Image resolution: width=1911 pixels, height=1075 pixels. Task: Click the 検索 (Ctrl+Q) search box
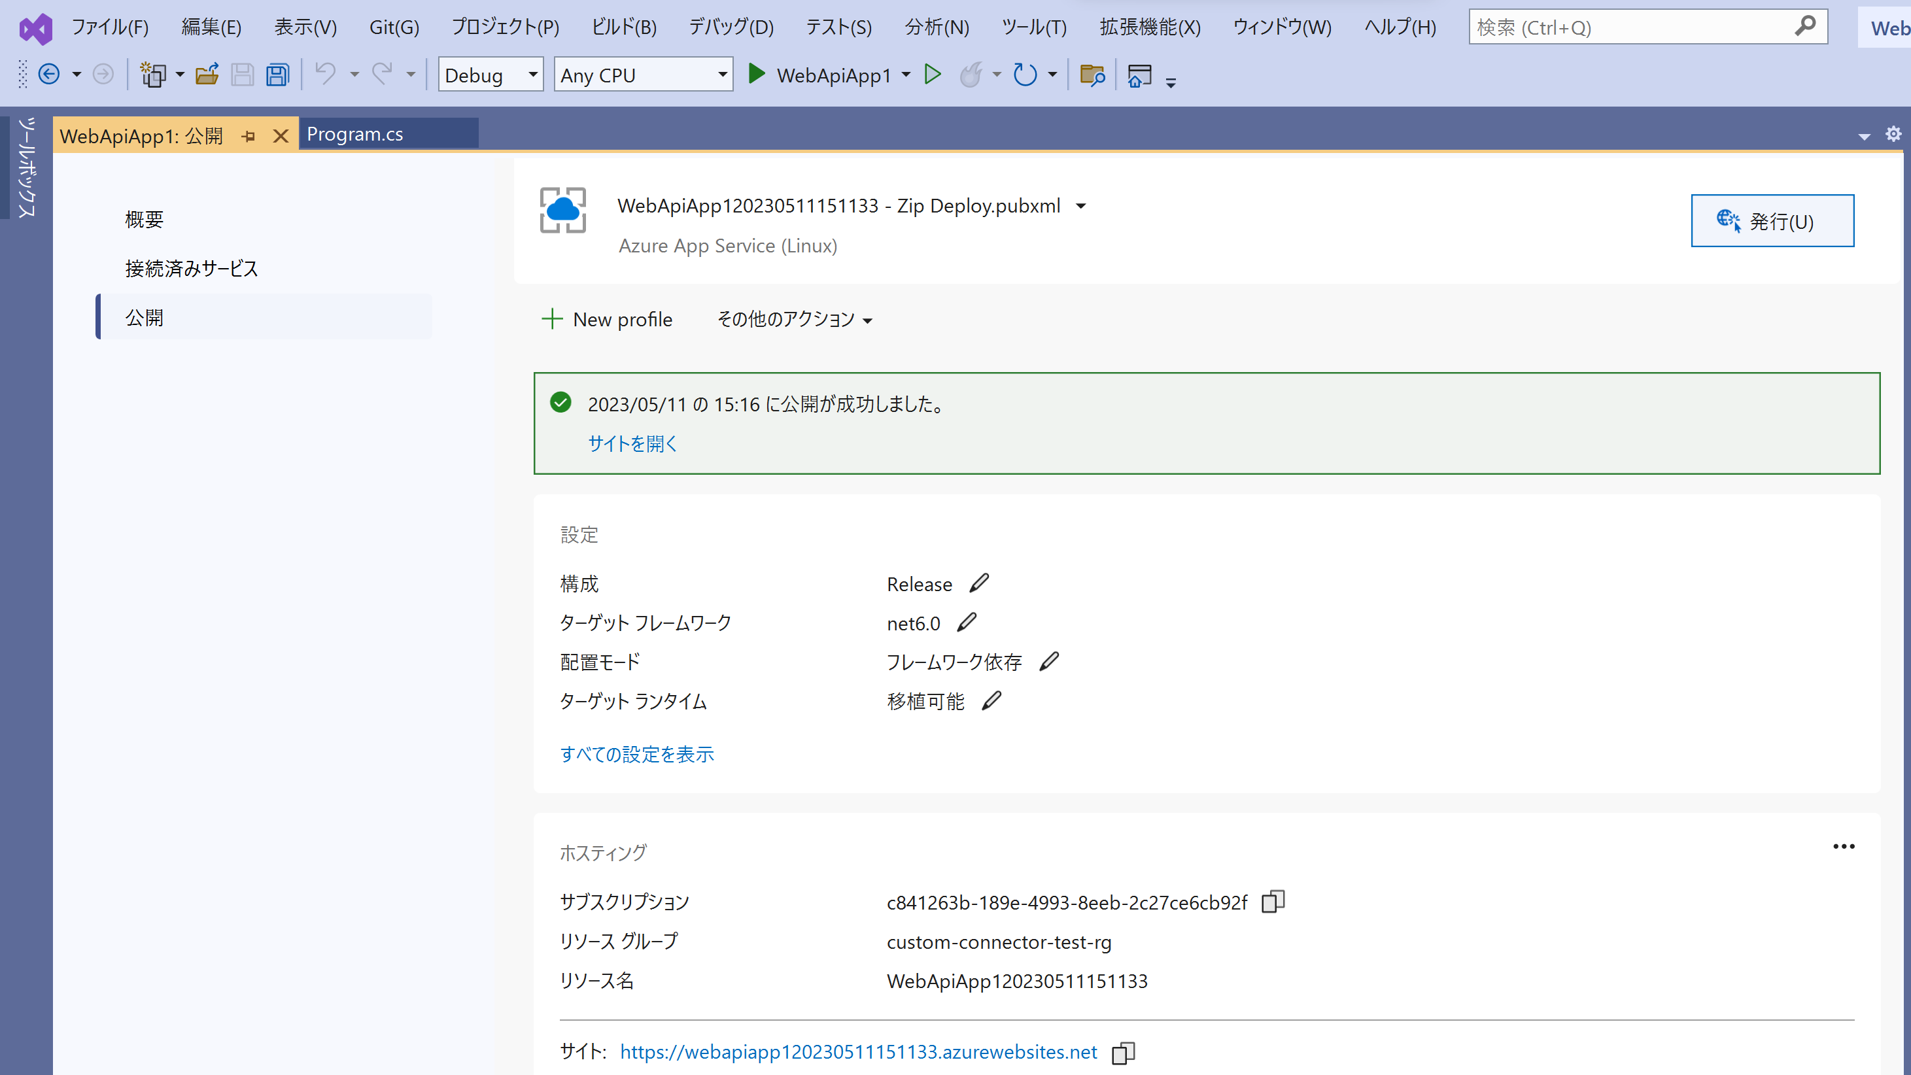pos(1647,27)
